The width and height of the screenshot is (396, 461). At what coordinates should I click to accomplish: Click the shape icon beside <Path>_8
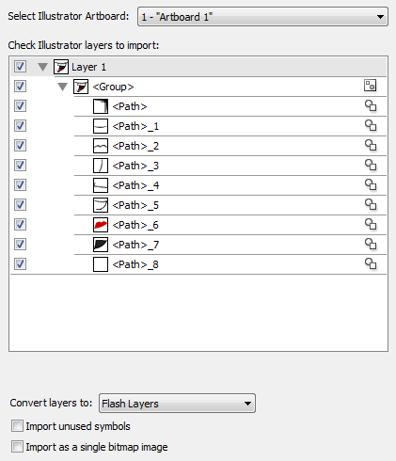(371, 263)
